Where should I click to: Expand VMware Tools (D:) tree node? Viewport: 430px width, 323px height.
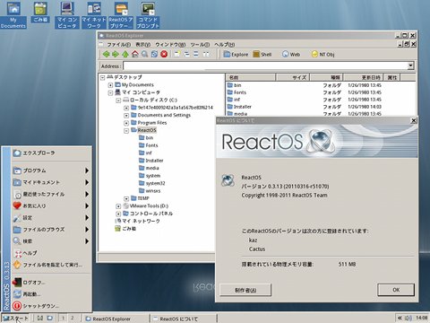point(118,206)
